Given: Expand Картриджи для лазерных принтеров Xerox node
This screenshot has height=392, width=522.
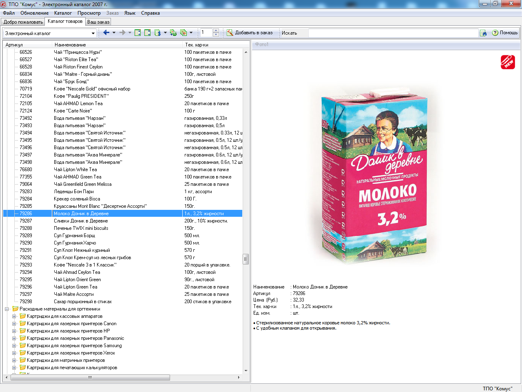Looking at the screenshot, I should [x=14, y=353].
